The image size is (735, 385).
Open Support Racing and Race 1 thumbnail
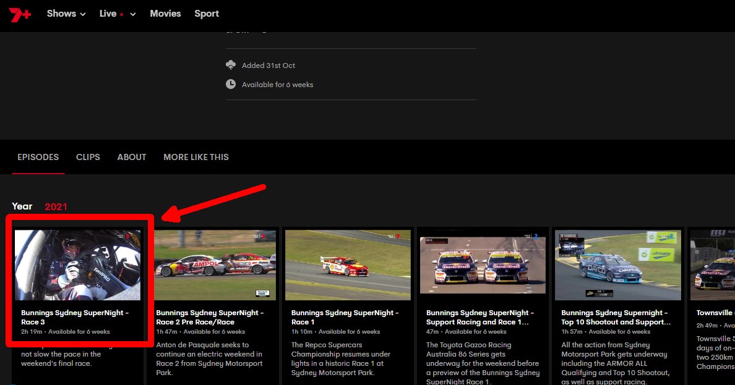[483, 265]
